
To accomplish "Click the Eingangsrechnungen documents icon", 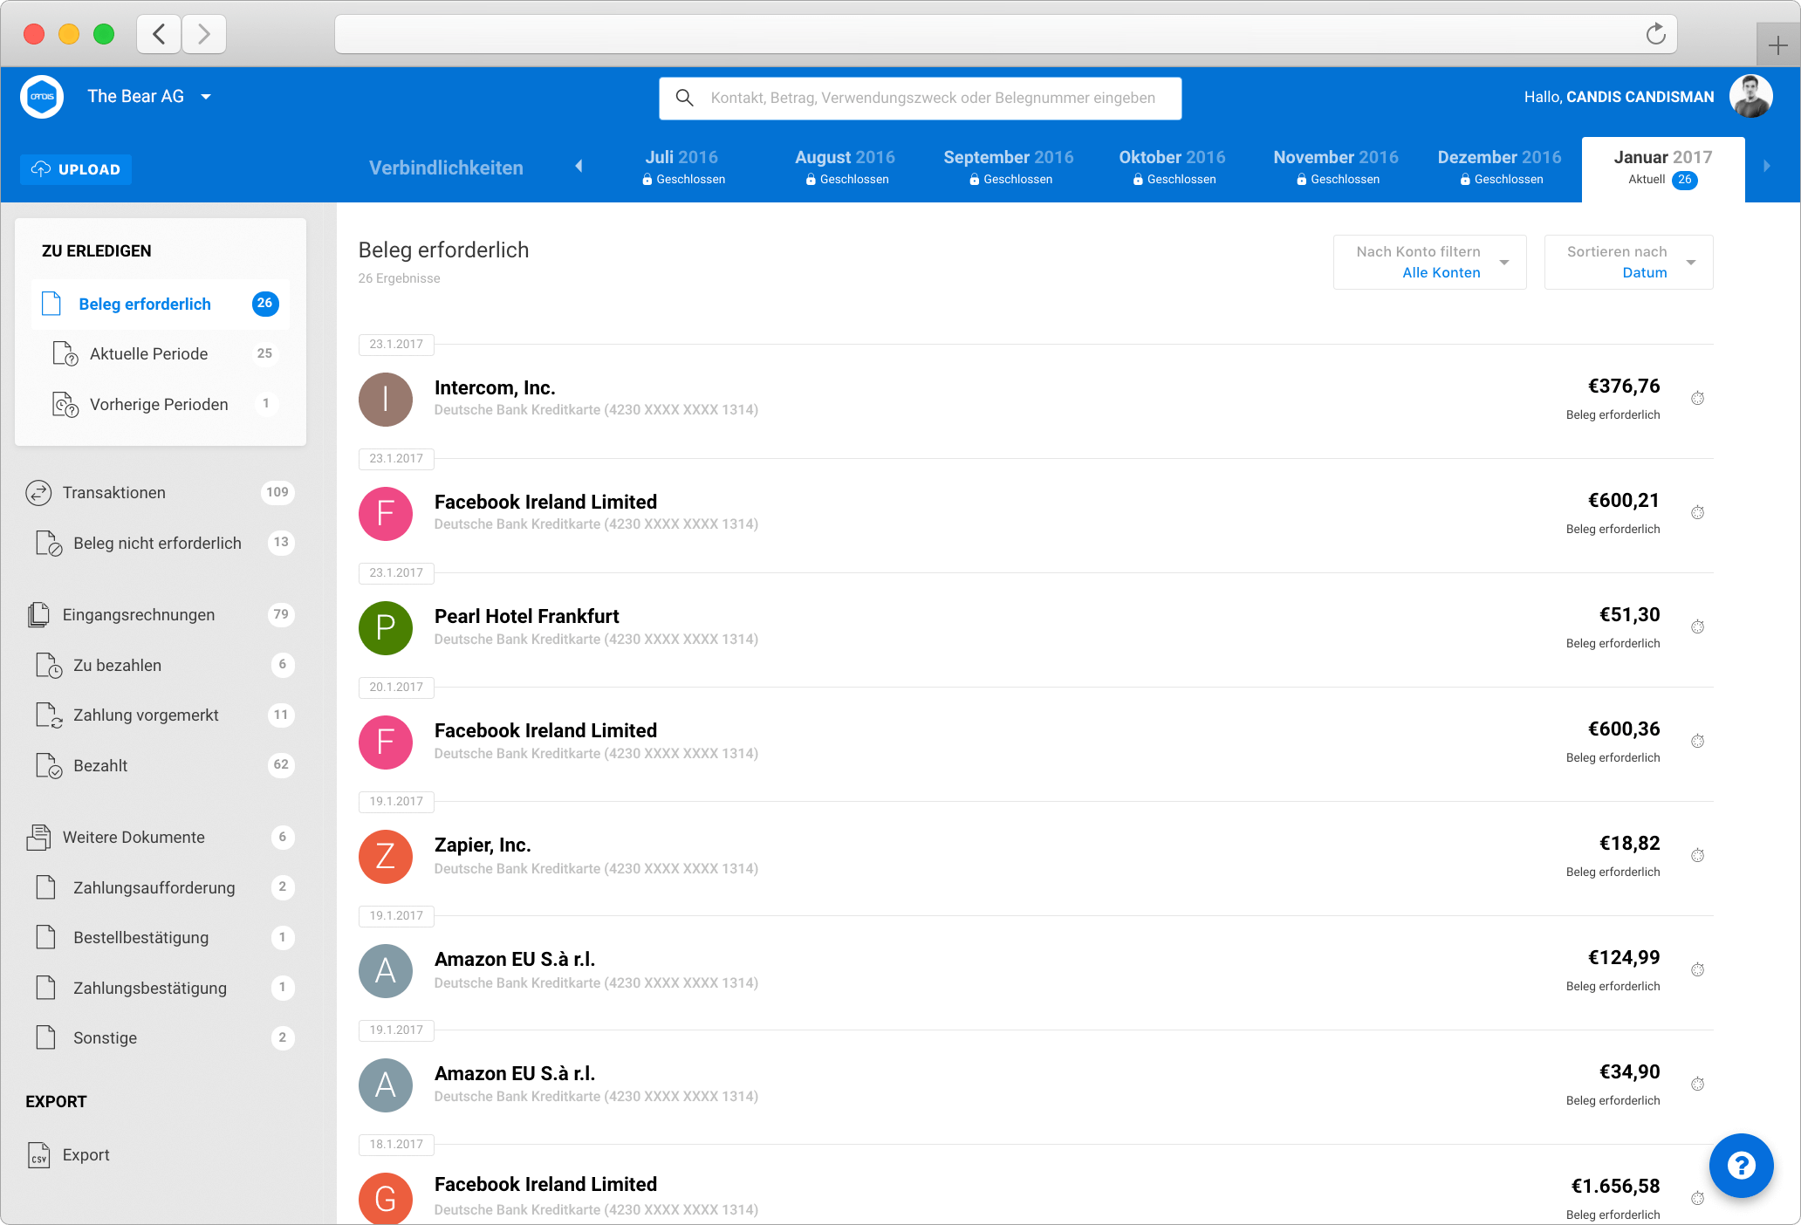I will (x=38, y=615).
